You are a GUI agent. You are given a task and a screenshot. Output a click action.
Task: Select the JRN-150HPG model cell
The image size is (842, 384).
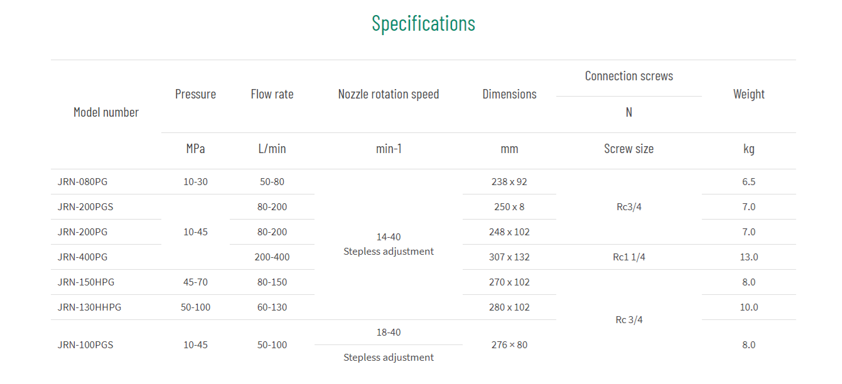pos(86,282)
